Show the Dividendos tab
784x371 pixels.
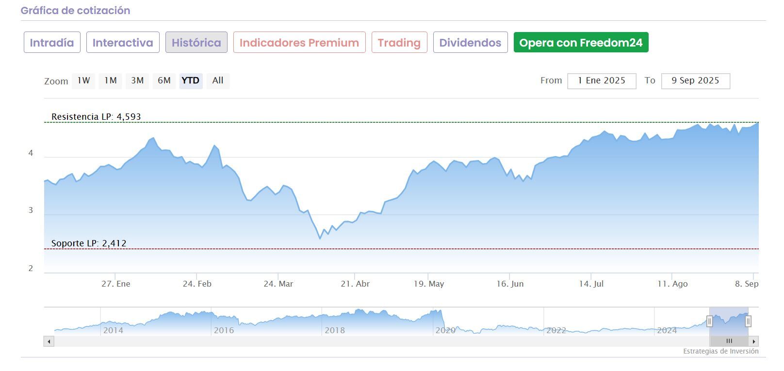470,43
